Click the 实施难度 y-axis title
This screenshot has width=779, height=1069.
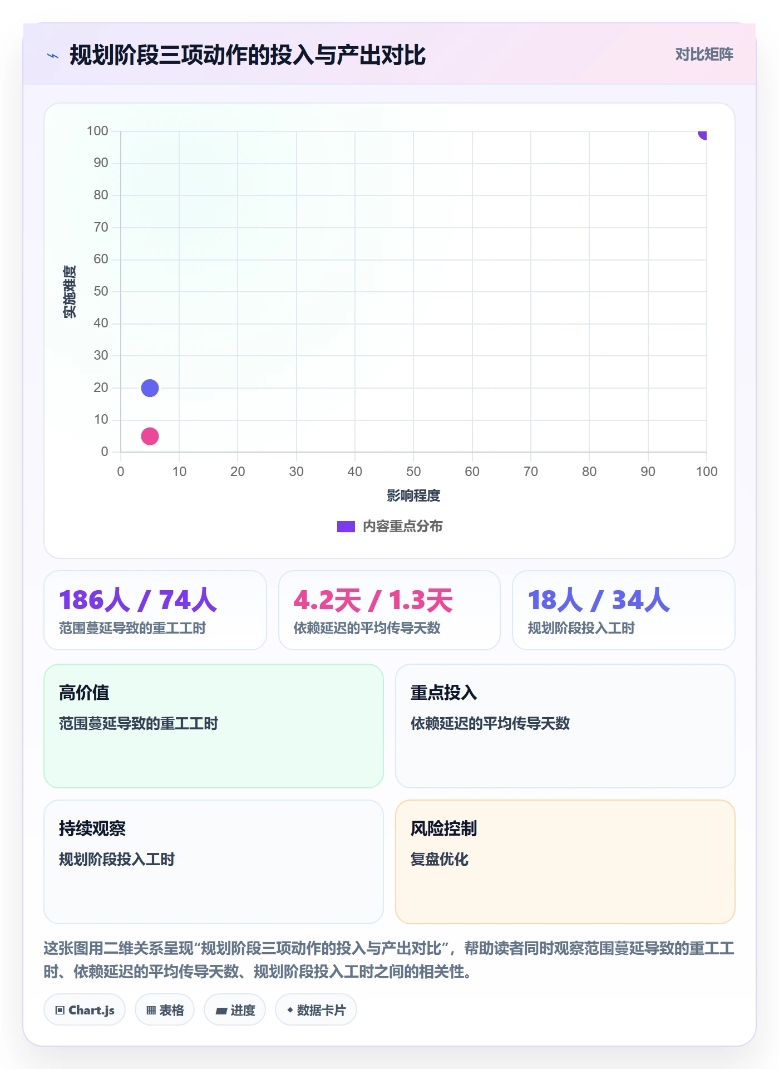70,291
